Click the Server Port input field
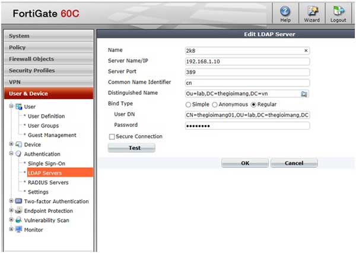This screenshot has width=356, height=253. [247, 72]
